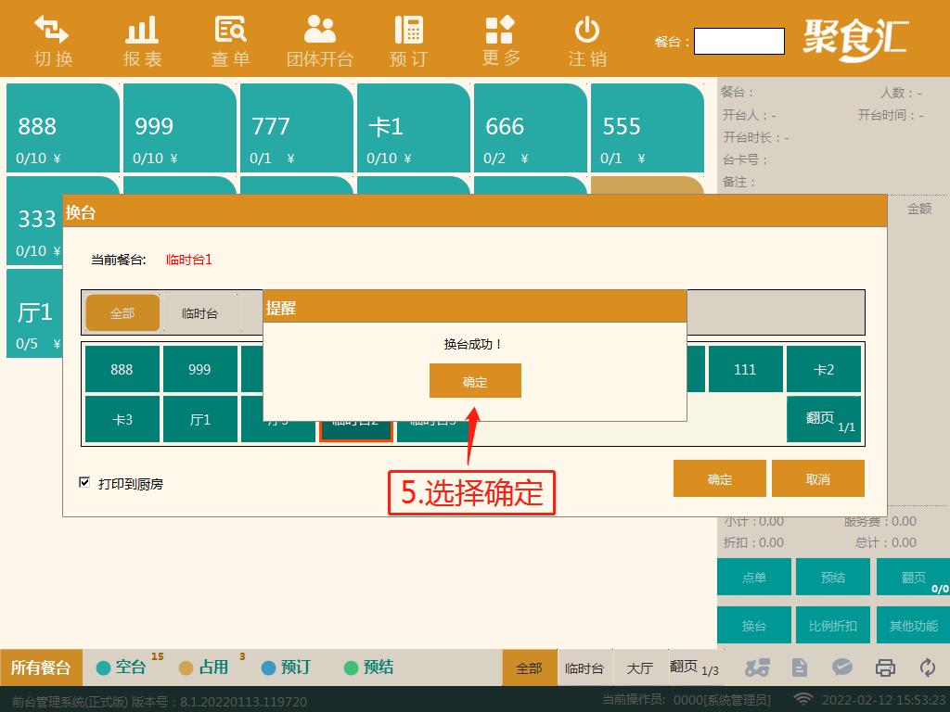The height and width of the screenshot is (712, 950).
Task: Click 翻页 1/3 in bottom bar
Action: [694, 667]
